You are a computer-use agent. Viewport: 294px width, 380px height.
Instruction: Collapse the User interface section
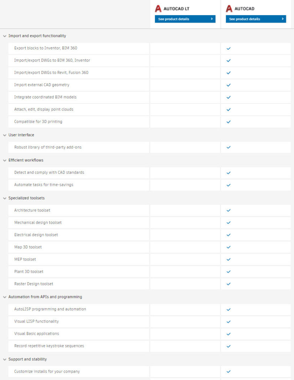4,135
